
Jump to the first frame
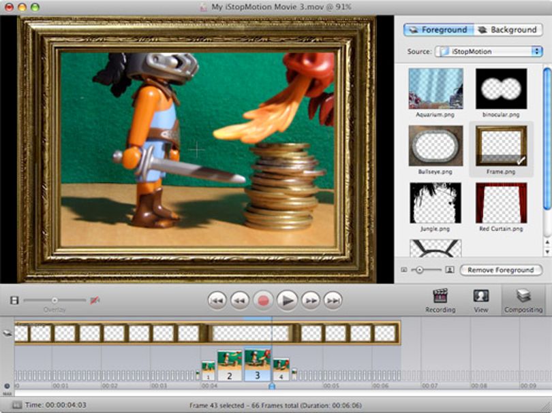click(x=217, y=301)
